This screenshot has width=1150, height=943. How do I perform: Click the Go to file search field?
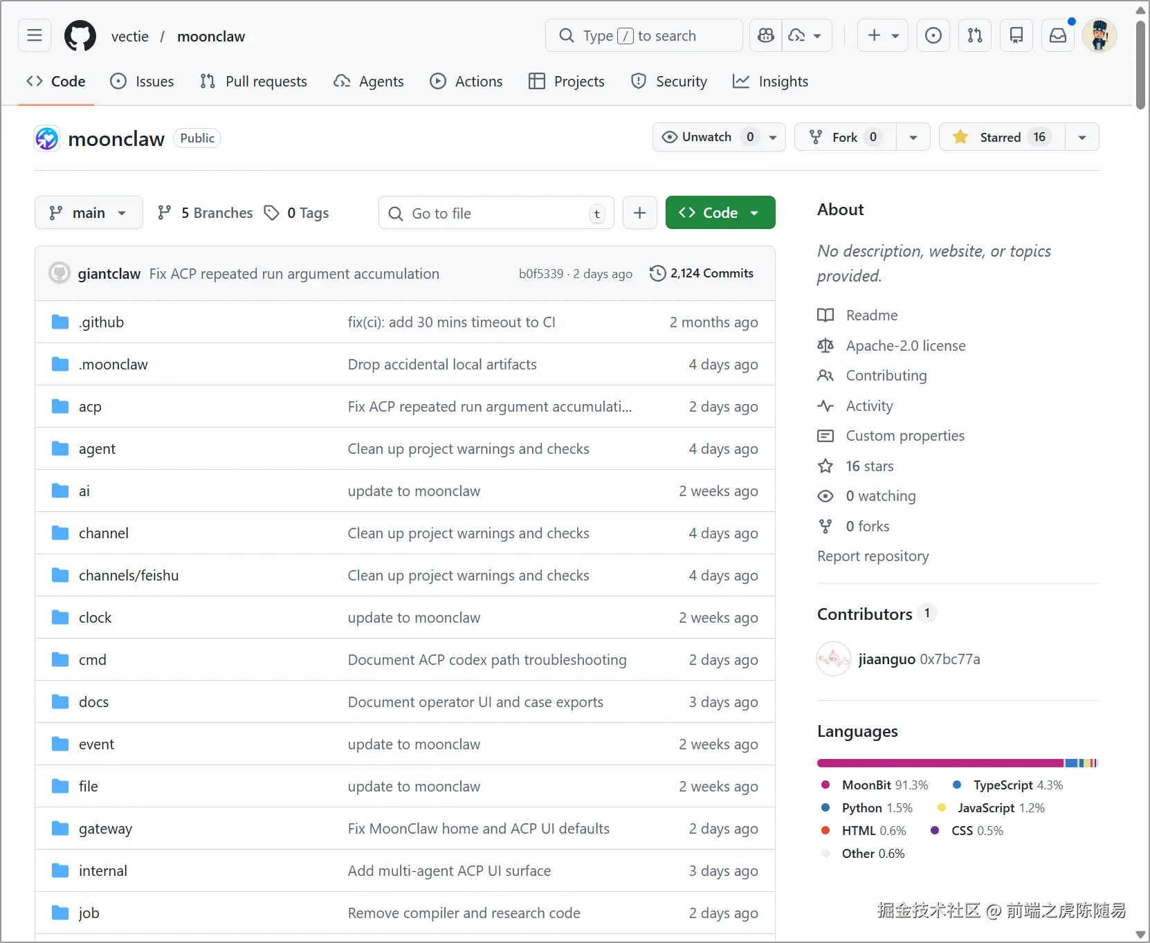(x=495, y=213)
